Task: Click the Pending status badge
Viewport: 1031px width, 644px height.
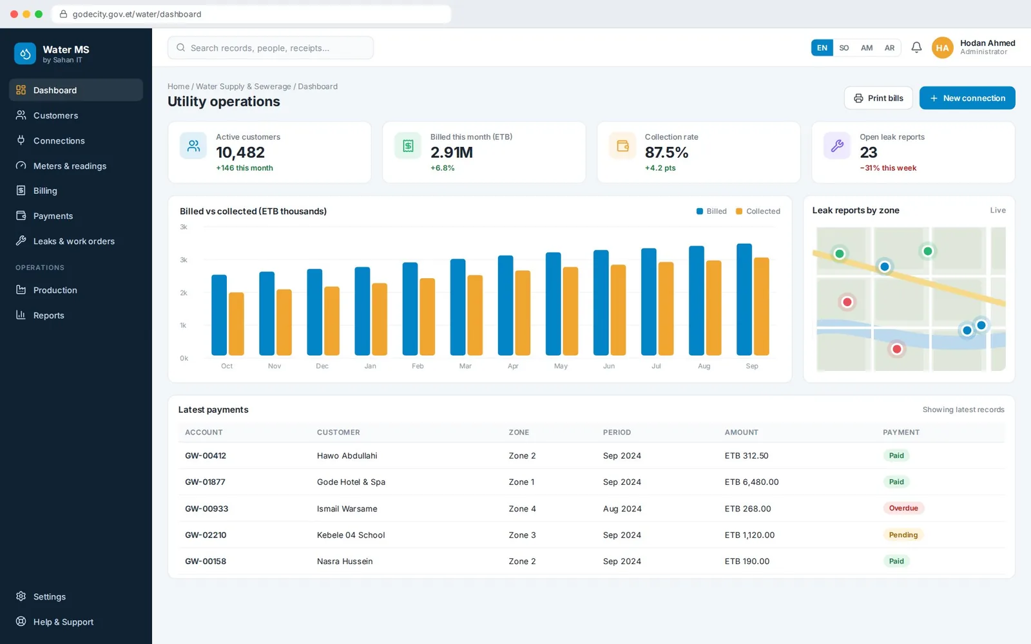Action: point(903,535)
